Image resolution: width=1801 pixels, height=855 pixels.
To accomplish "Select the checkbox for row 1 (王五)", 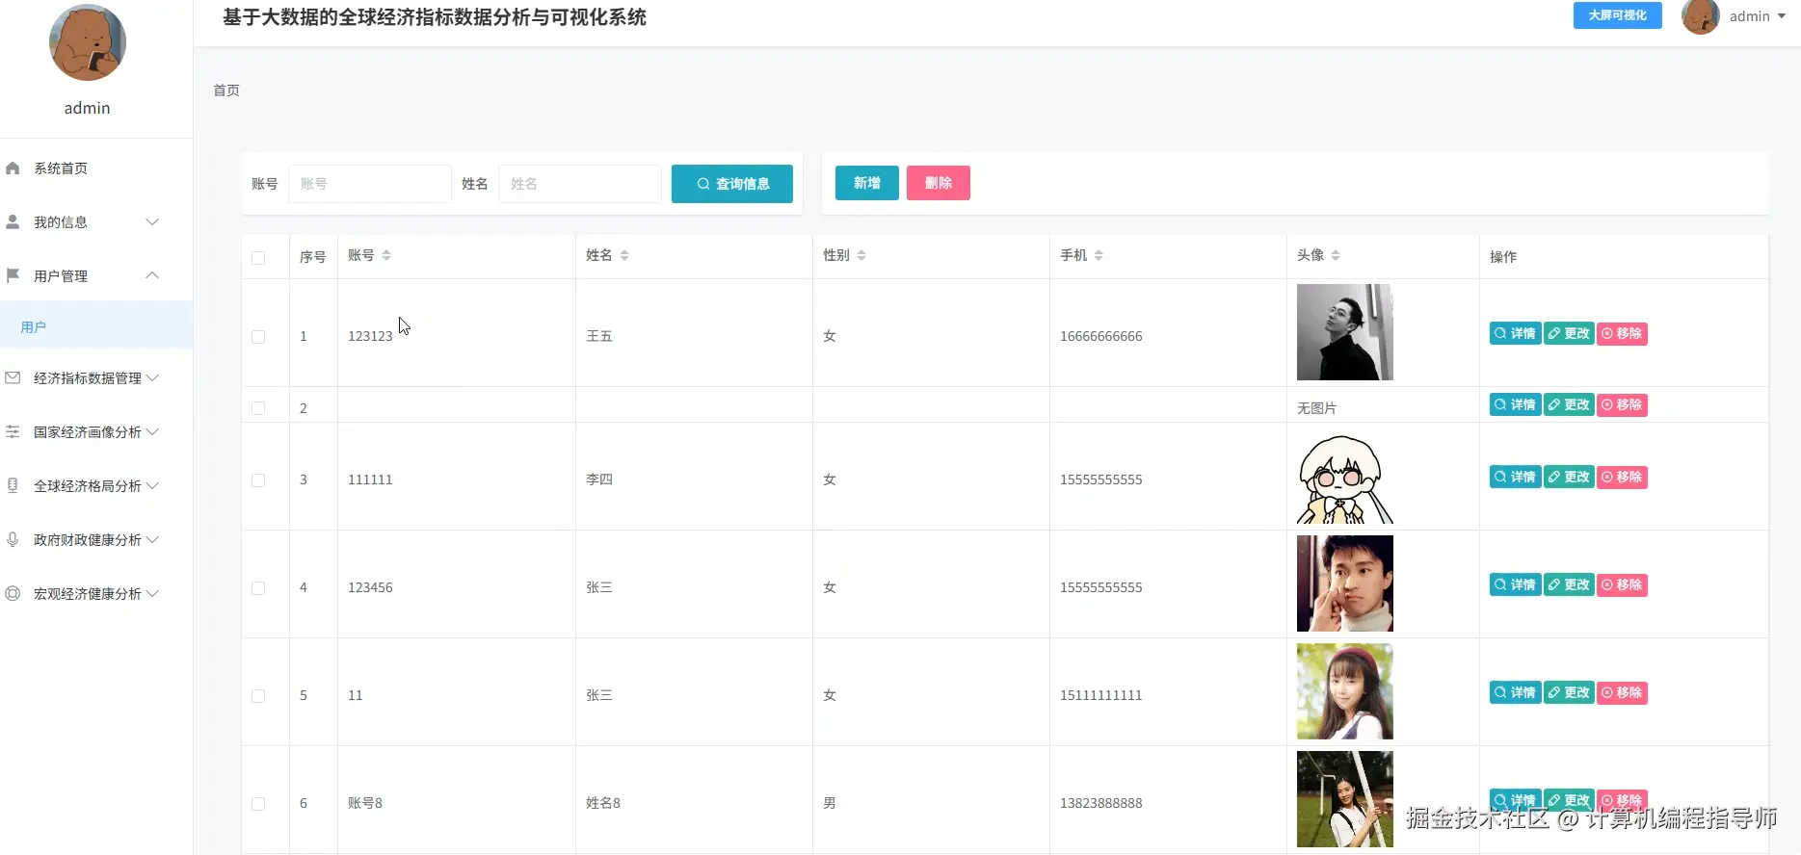I will [258, 337].
